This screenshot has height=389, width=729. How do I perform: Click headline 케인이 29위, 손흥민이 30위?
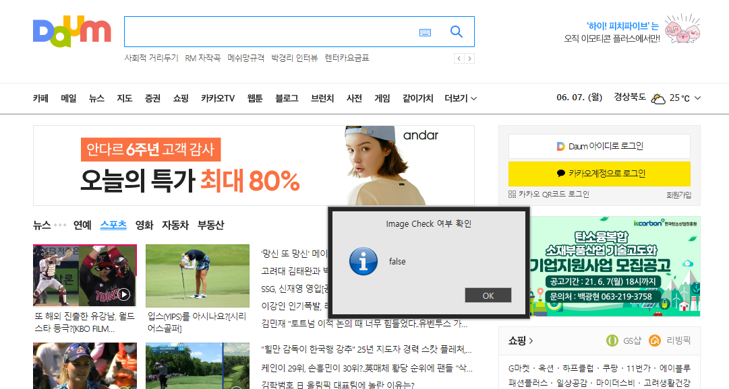(x=367, y=368)
